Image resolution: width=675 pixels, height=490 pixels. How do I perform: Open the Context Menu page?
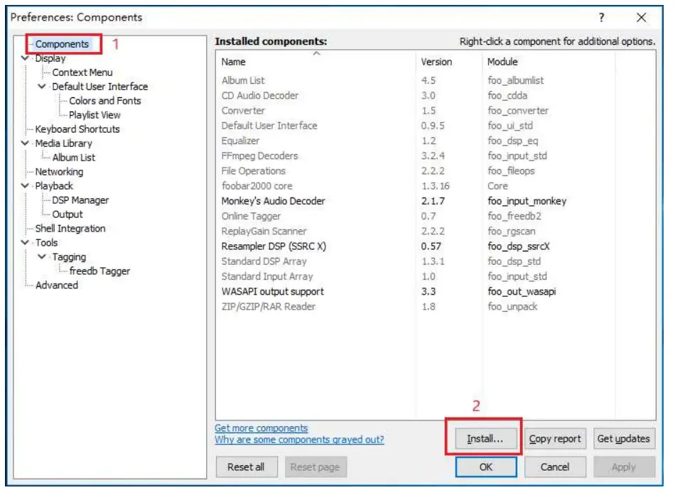(82, 72)
